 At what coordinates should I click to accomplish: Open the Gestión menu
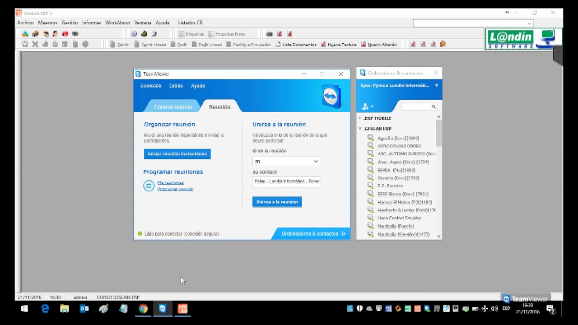tap(70, 23)
